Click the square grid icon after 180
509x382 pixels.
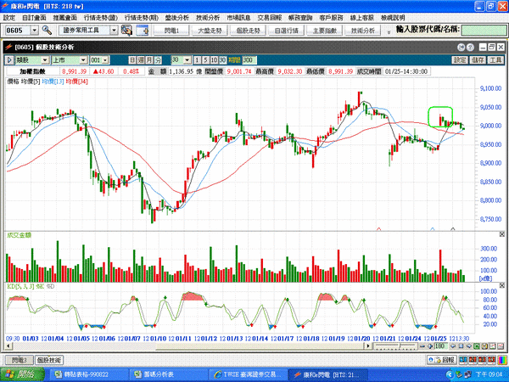(461, 346)
